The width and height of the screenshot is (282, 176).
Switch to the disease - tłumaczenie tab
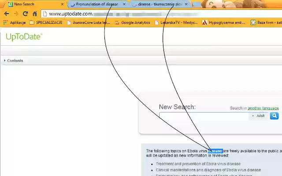(160, 4)
